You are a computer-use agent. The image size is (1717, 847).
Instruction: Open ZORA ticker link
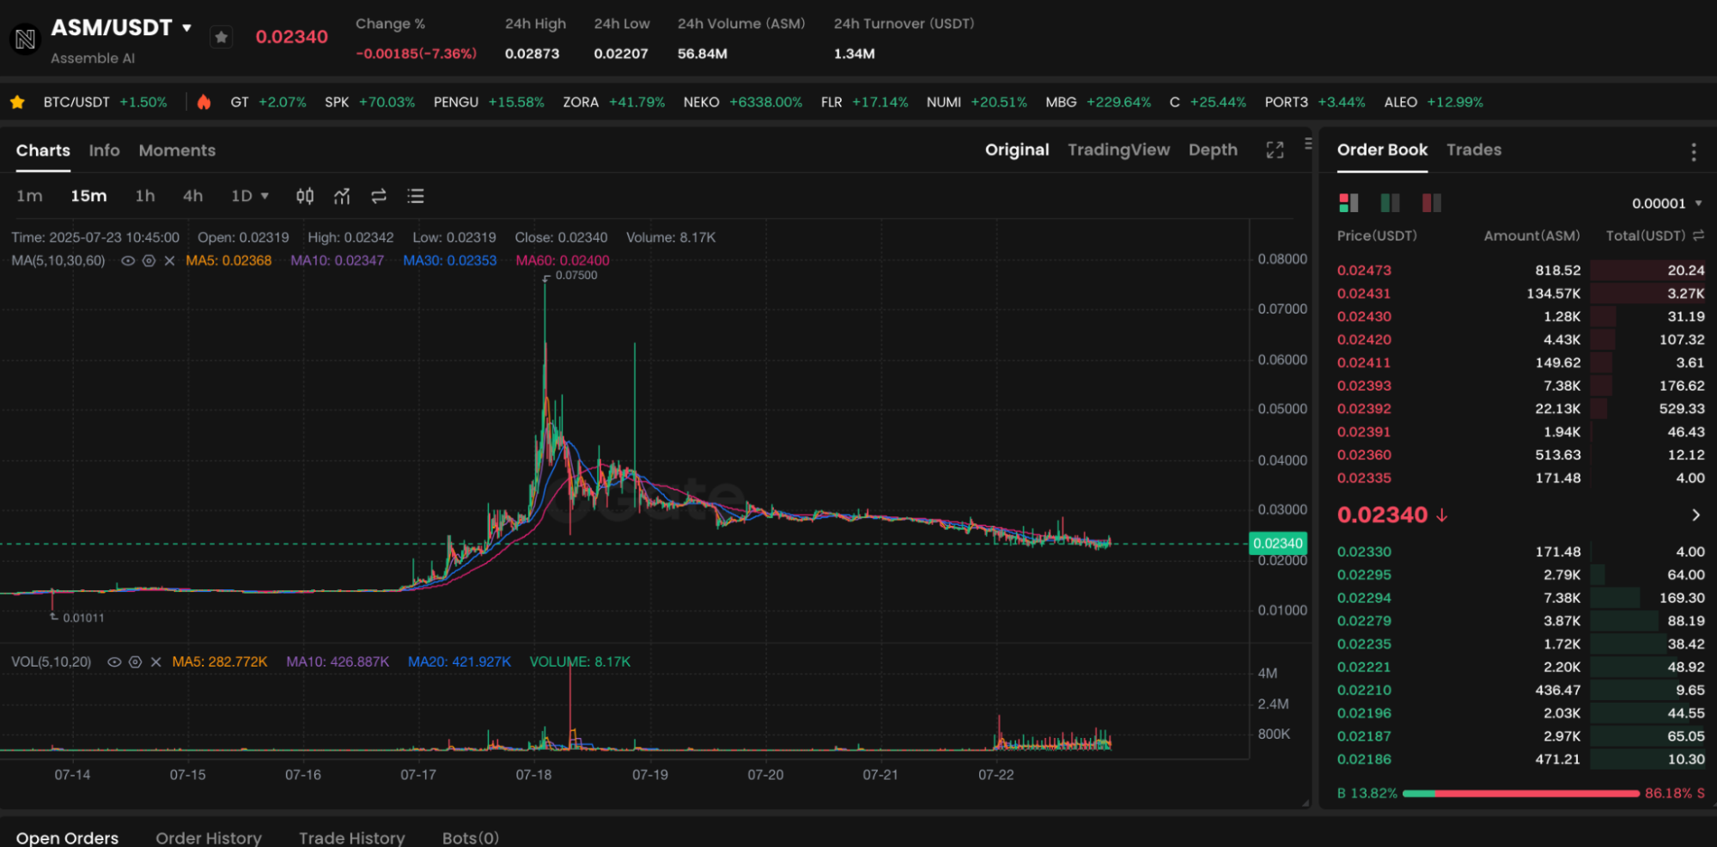click(614, 102)
